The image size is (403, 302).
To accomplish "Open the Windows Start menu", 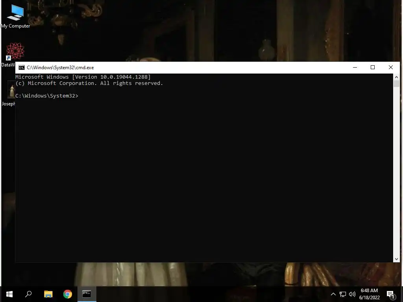I will click(x=9, y=294).
